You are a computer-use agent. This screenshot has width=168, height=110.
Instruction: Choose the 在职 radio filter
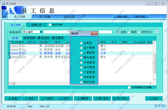(118, 32)
